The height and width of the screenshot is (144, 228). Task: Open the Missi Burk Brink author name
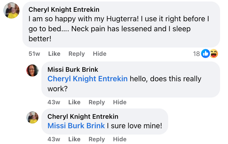[73, 69]
